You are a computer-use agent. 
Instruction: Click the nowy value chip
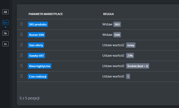131,45
